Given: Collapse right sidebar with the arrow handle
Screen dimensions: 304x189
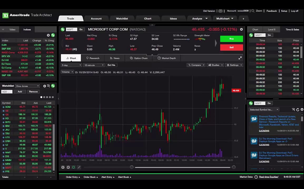Looking at the screenshot, I should 245,99.
